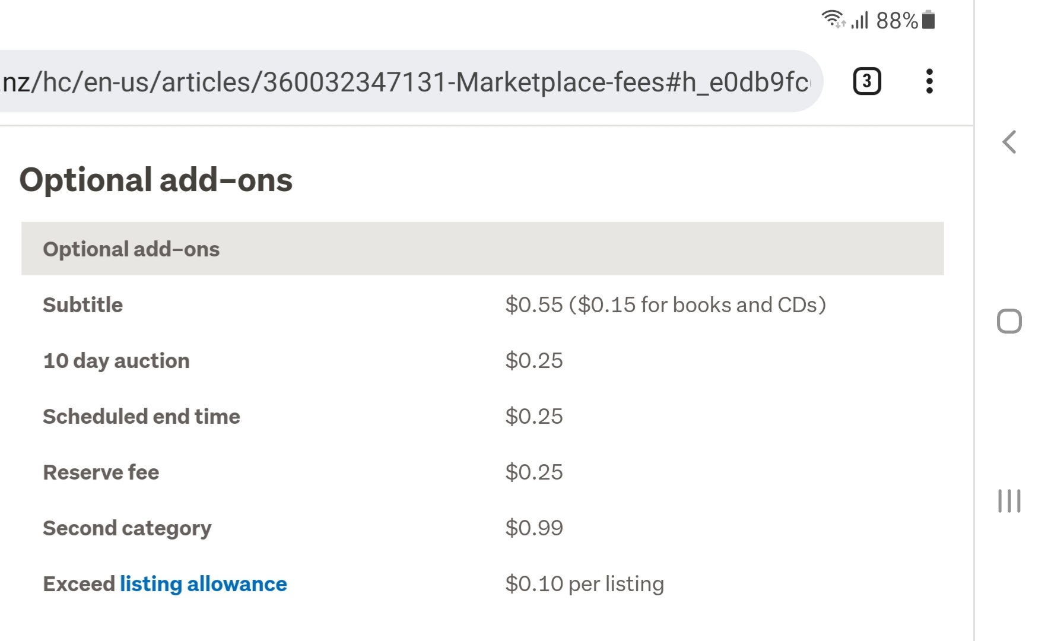The height and width of the screenshot is (641, 1048).
Task: Tap the battery icon in status bar
Action: click(929, 20)
